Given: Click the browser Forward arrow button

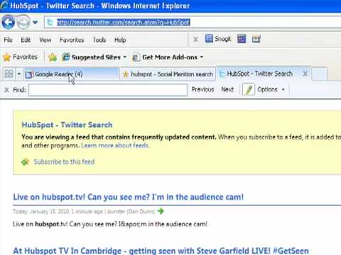Looking at the screenshot, I should [23, 22].
